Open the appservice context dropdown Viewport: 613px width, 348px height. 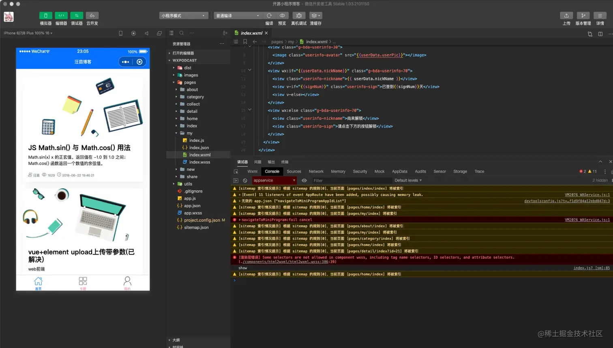point(274,180)
